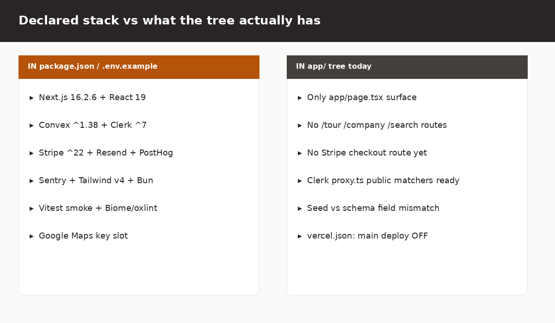Viewport: 555px width, 323px height.
Task: Select the arrow marker next to Stripe ^22
Action: click(x=31, y=153)
